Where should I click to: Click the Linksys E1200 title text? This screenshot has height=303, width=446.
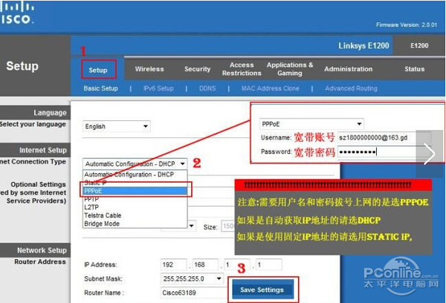(363, 45)
